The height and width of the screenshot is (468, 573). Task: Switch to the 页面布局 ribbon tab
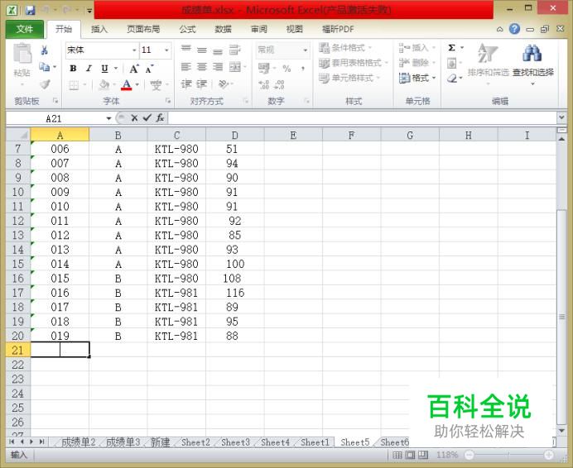pyautogui.click(x=143, y=29)
